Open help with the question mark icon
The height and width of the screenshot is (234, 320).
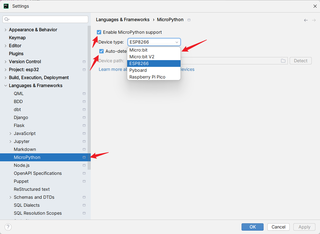(8, 227)
